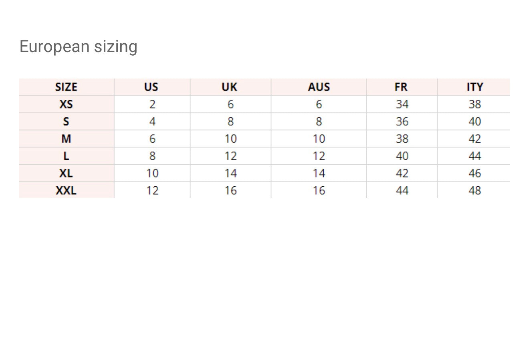Viewport: 529px width, 361px height.
Task: Click the FR value for size L
Action: [402, 156]
